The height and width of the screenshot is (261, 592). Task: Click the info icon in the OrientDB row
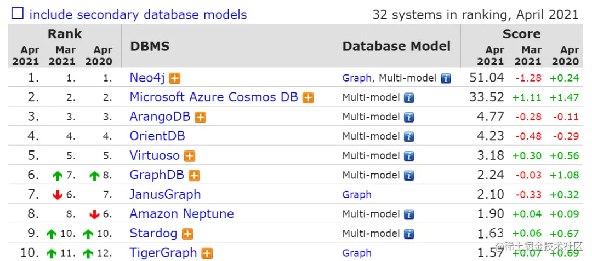point(409,137)
